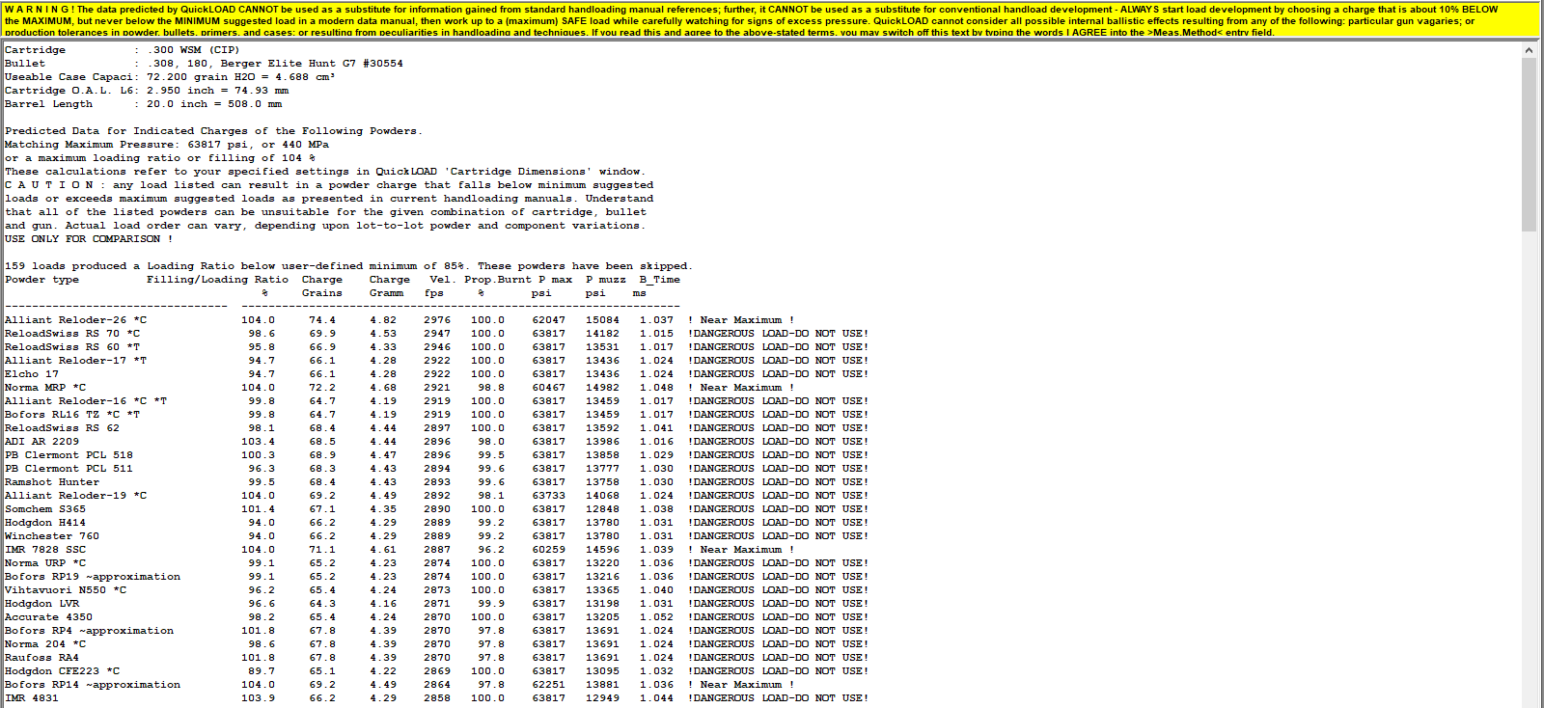Viewport: 1544px width, 708px height.
Task: Select the Bofors RP14 ~approximation row
Action: point(400,685)
